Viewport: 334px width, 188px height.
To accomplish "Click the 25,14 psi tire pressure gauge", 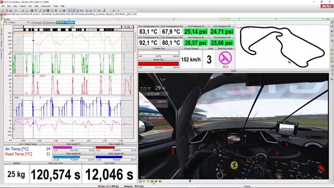I will click(196, 32).
